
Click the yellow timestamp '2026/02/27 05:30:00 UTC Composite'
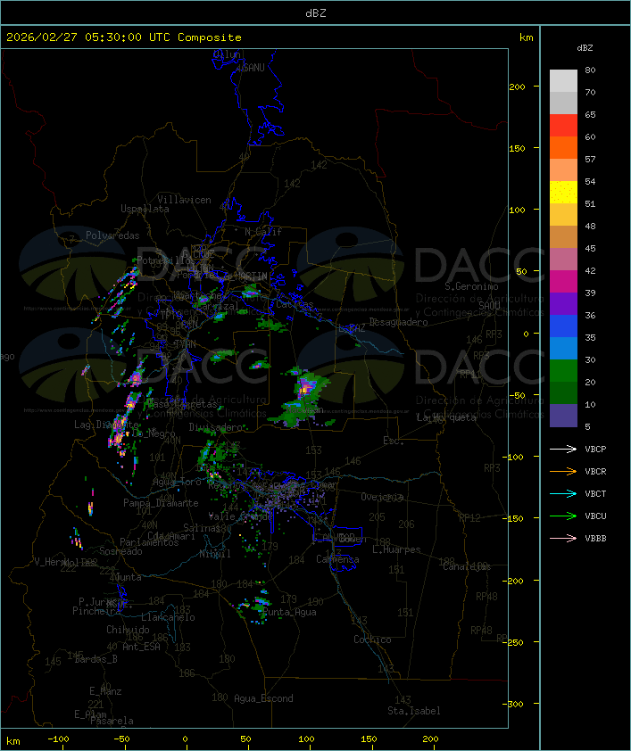[x=124, y=37]
